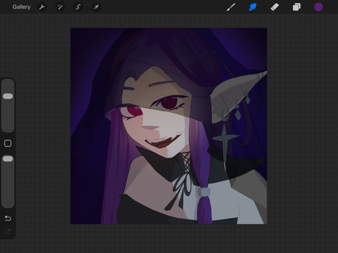Select the Smudge tool
This screenshot has height=253, width=338.
(x=253, y=7)
